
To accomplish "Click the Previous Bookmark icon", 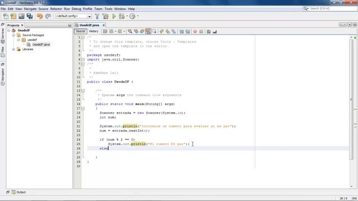I will [x=162, y=31].
